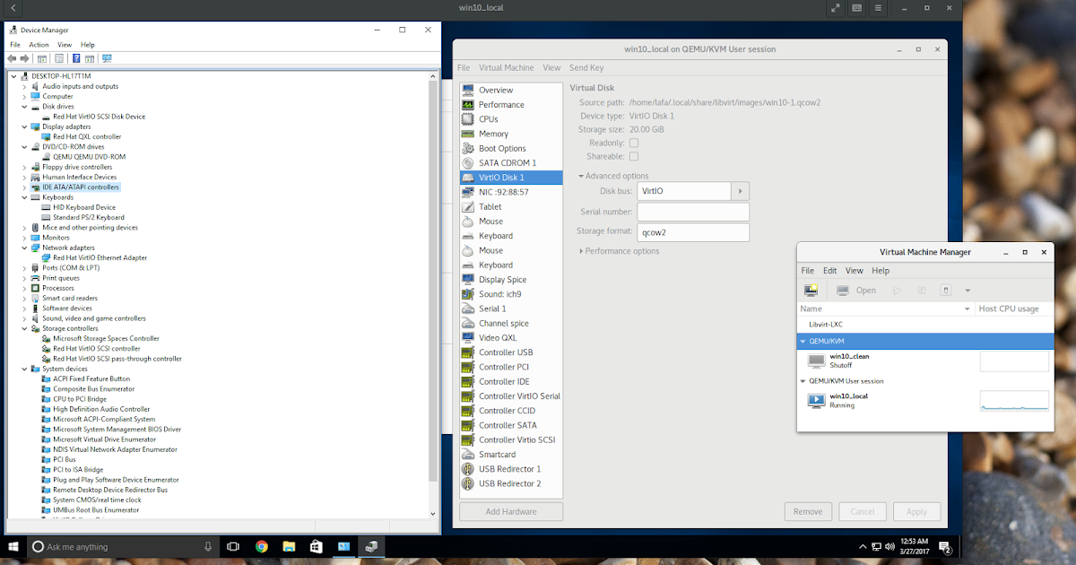This screenshot has width=1076, height=565.
Task: Click Open button in Virtual Machine Manager toolbar
Action: (856, 290)
